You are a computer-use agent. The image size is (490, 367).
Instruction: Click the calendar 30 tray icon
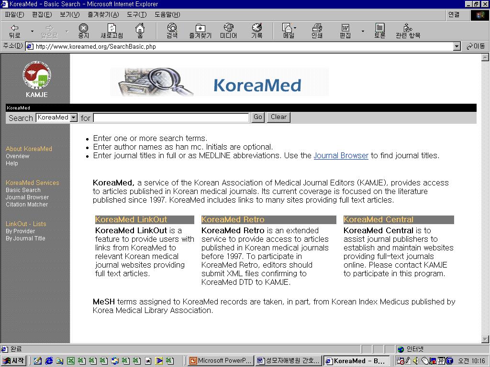pyautogui.click(x=441, y=361)
